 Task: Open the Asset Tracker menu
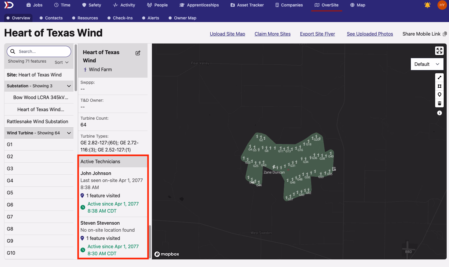click(247, 5)
